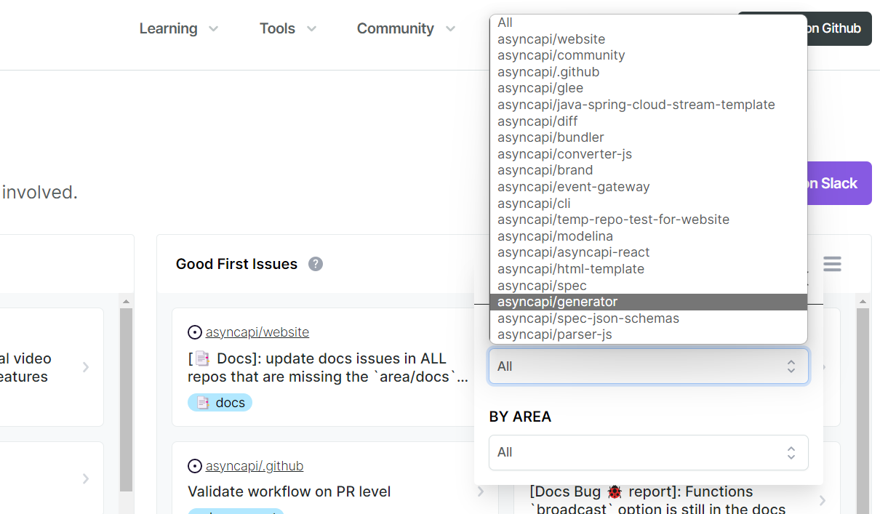Screen dimensions: 880x514
Task: Click left list scrollbar thumb
Action: pyautogui.click(x=126, y=400)
